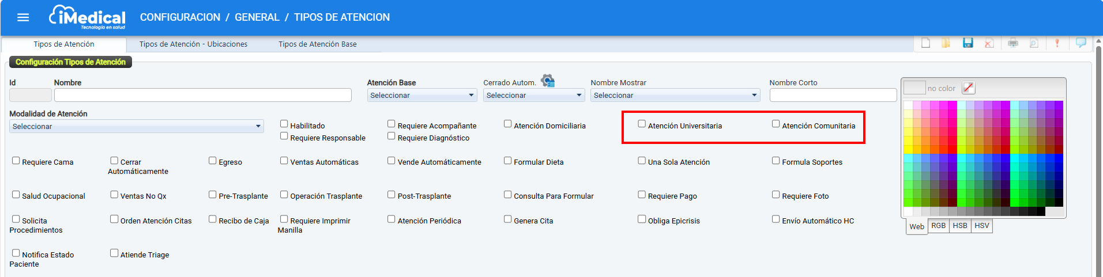This screenshot has width=1103, height=277.
Task: Tick the Atiende Triage checkbox
Action: point(114,253)
